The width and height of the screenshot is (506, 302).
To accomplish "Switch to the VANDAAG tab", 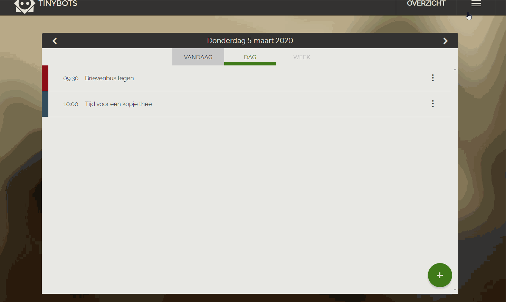I will click(198, 57).
